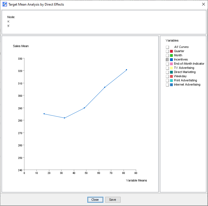This screenshot has width=208, height=206.
Task: Enable the TV Advertising checkbox
Action: click(167, 68)
